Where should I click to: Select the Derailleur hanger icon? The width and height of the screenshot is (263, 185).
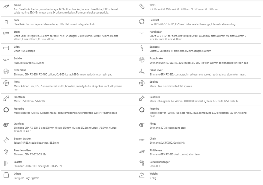142,163
